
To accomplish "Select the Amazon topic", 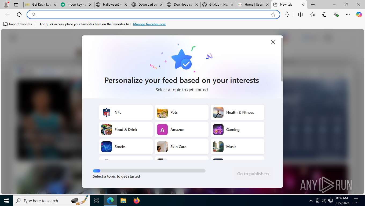I will pos(182,130).
